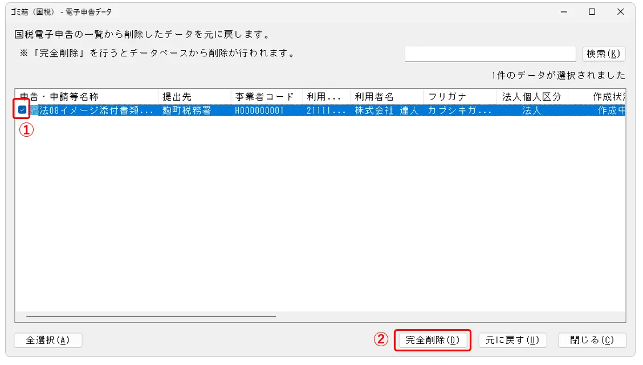Uncheck the checkbox for the 法08 row
The width and height of the screenshot is (643, 365).
point(22,110)
